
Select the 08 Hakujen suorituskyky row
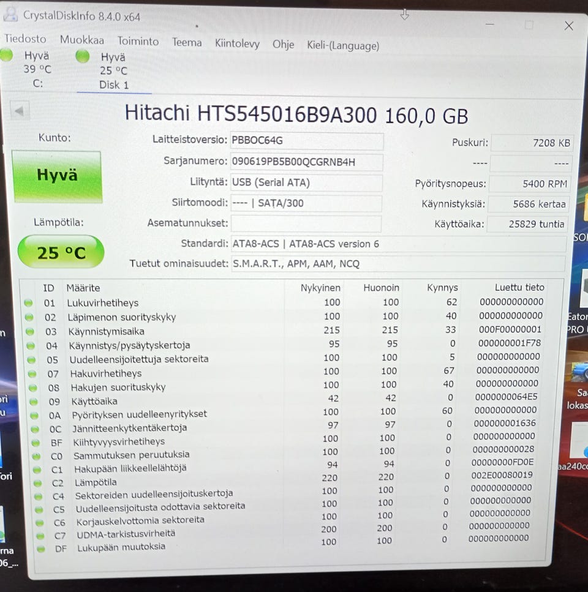click(284, 386)
